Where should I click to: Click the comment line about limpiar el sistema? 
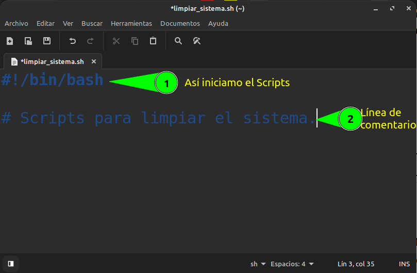pos(158,118)
